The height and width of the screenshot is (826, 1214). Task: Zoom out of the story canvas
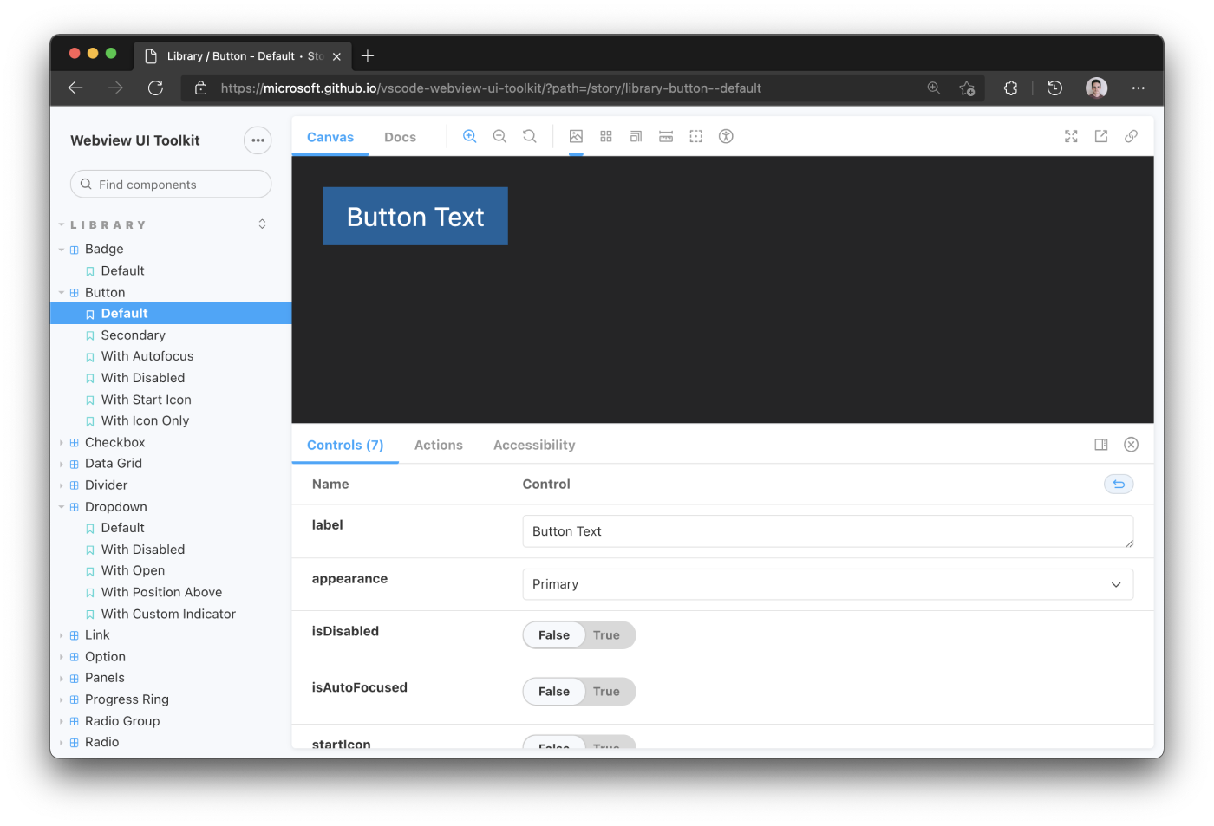[499, 136]
